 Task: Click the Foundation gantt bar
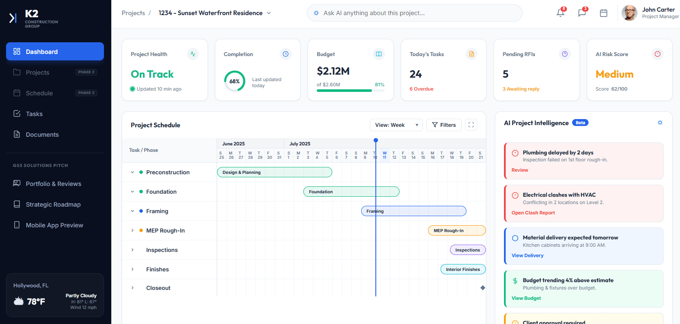click(351, 192)
